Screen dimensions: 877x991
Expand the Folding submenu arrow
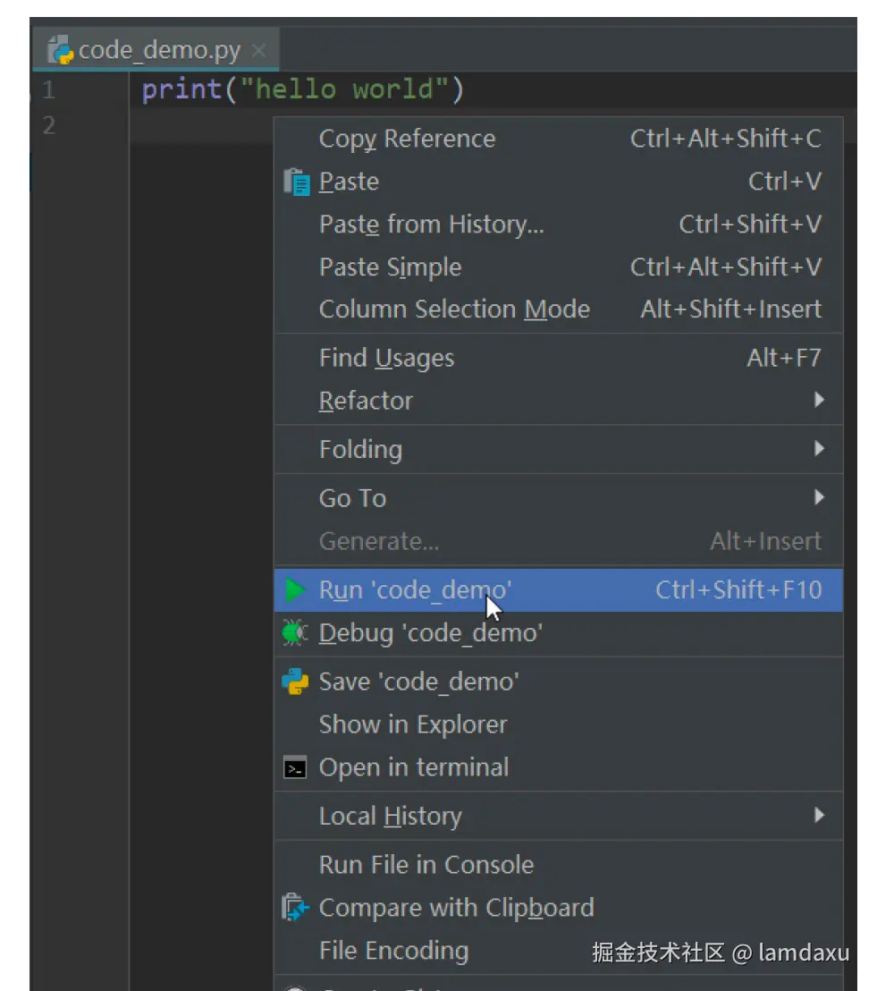[819, 449]
